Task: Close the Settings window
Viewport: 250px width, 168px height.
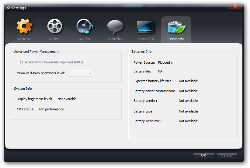Action: pos(235,6)
